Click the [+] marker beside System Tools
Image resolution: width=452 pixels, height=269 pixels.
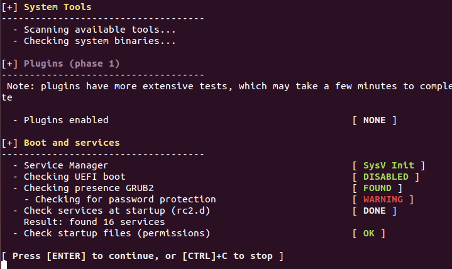point(9,8)
